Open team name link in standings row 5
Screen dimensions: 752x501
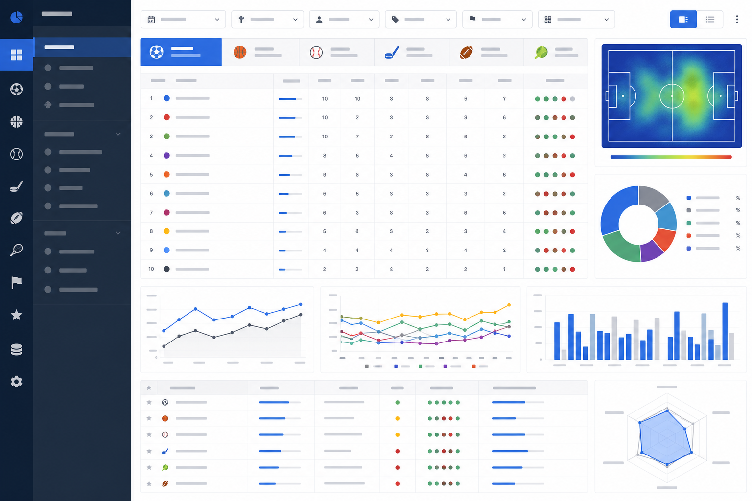pyautogui.click(x=192, y=174)
